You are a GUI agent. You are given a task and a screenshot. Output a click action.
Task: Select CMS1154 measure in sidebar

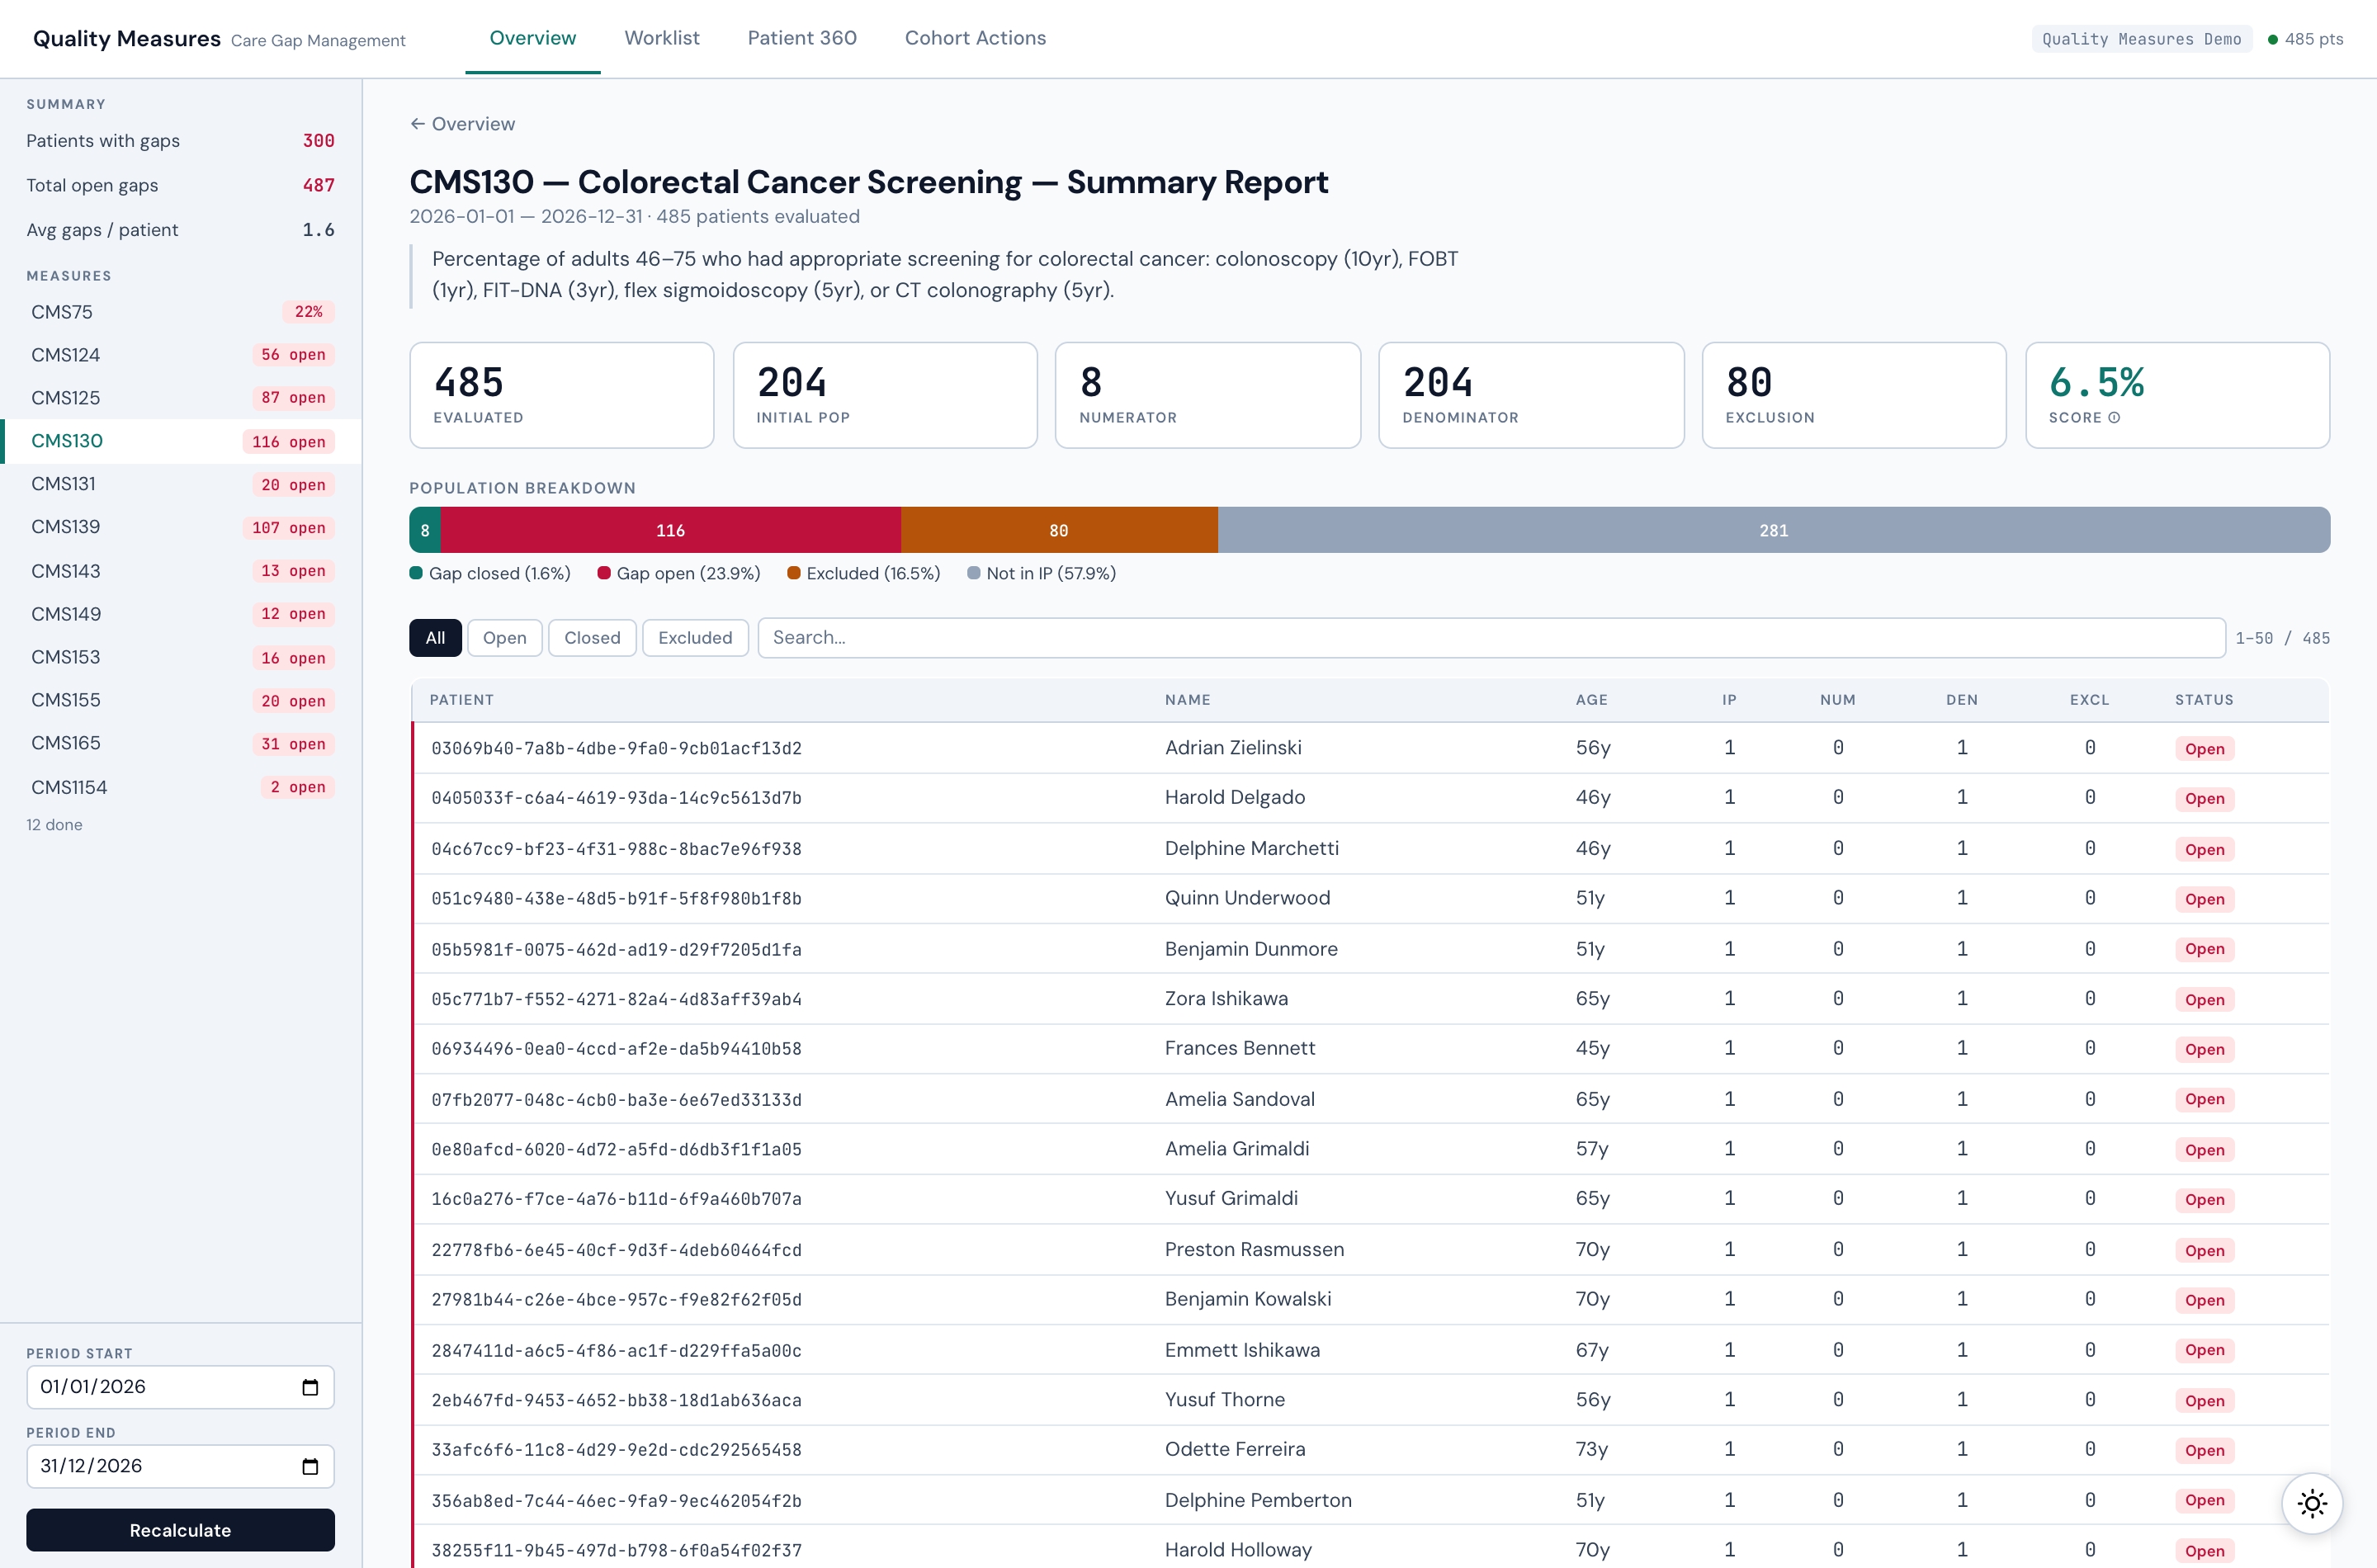[x=181, y=787]
